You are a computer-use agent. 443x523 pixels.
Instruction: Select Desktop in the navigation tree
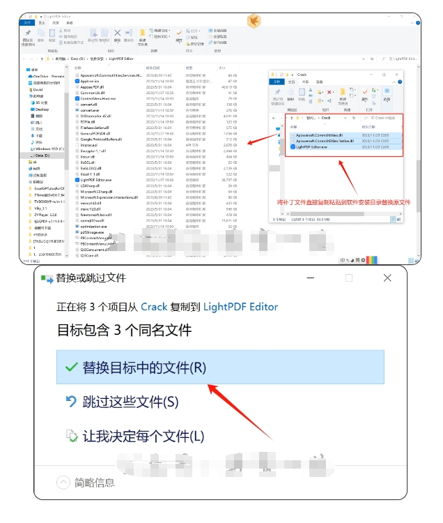pyautogui.click(x=40, y=109)
